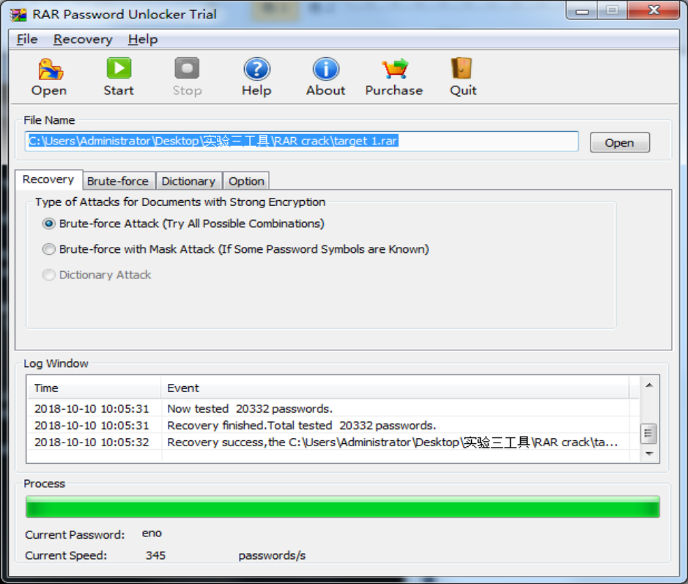The height and width of the screenshot is (584, 688).
Task: Open the Recovery menu
Action: pos(83,40)
